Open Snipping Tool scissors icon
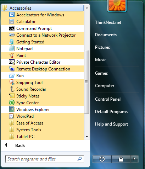 (12, 83)
